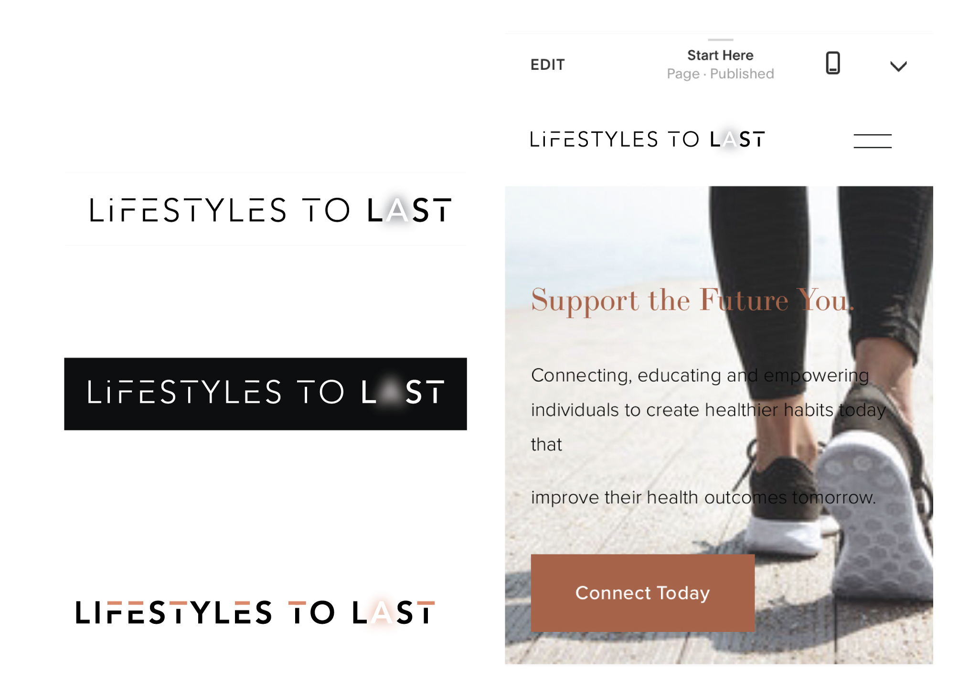Select the white-on-black logo variant
The height and width of the screenshot is (685, 969).
pos(266,394)
